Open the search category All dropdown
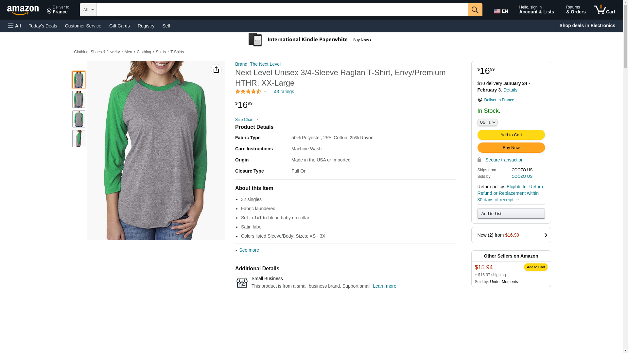628x353 pixels. (x=88, y=10)
